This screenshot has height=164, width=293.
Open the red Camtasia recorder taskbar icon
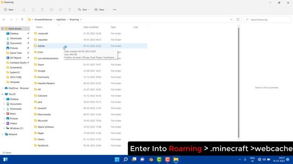(x=168, y=159)
